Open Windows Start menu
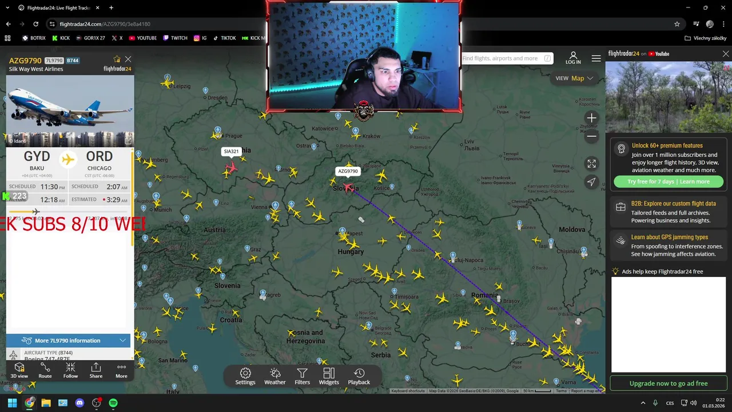 12,403
